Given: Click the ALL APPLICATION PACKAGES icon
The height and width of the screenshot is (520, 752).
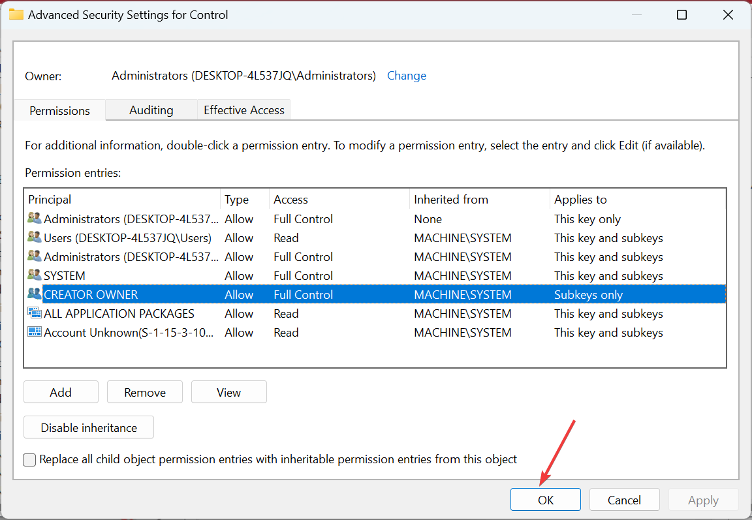Looking at the screenshot, I should [35, 313].
